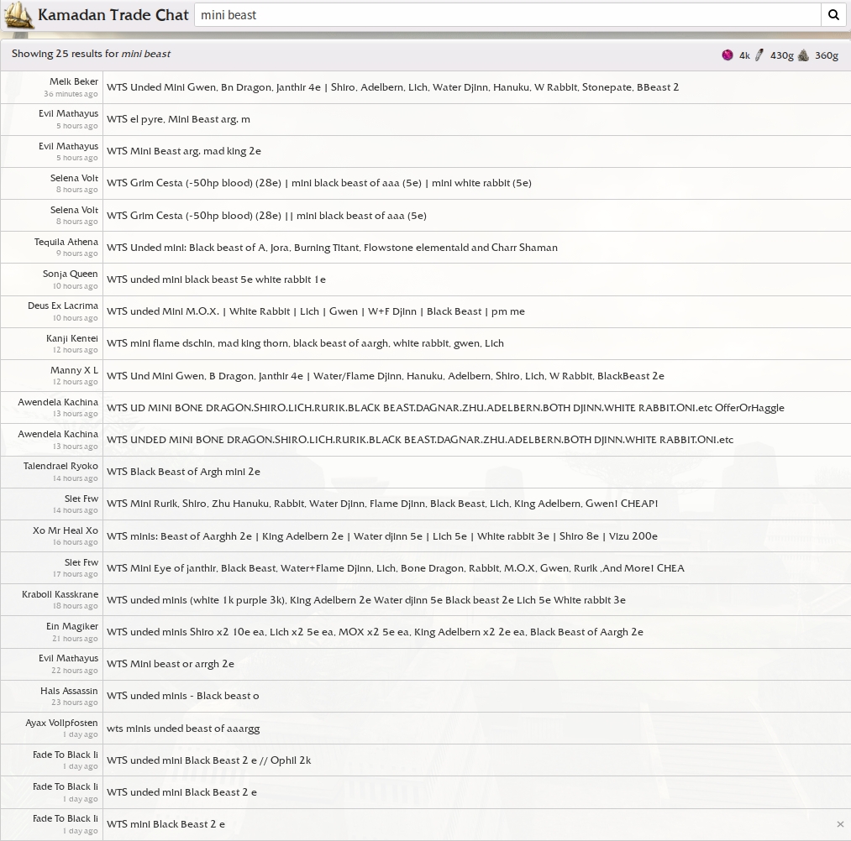Click '36 minutes ago' timestamp
The width and height of the screenshot is (851, 841).
[71, 94]
